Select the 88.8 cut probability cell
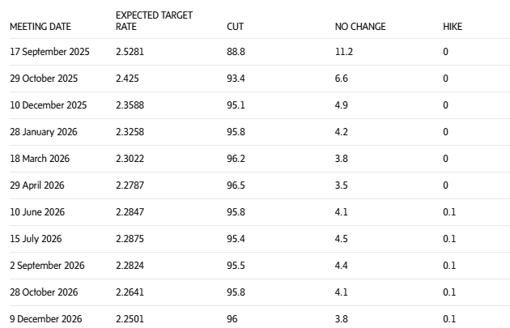The height and width of the screenshot is (328, 510). [236, 52]
